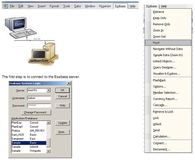
Task: Choose Disconnect in the Essbase menu
Action: click(x=168, y=149)
